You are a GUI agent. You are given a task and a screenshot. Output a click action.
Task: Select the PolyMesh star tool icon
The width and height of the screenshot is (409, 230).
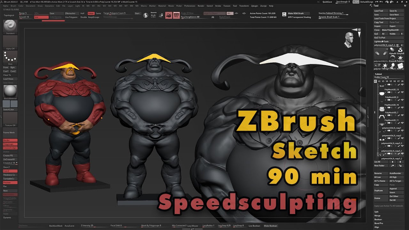point(400,58)
